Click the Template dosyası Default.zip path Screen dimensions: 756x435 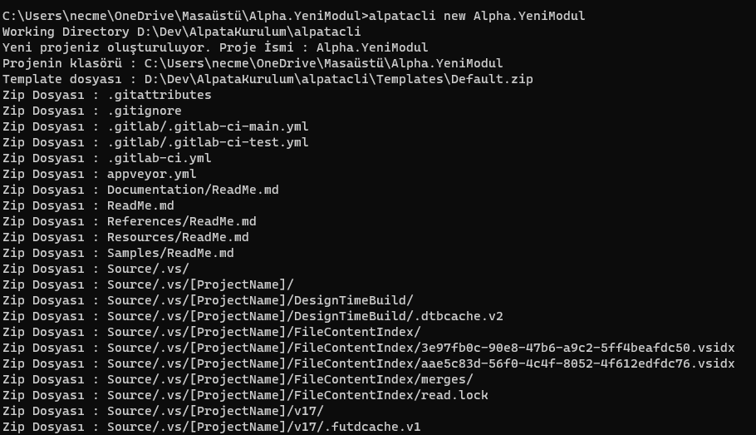[x=338, y=79]
